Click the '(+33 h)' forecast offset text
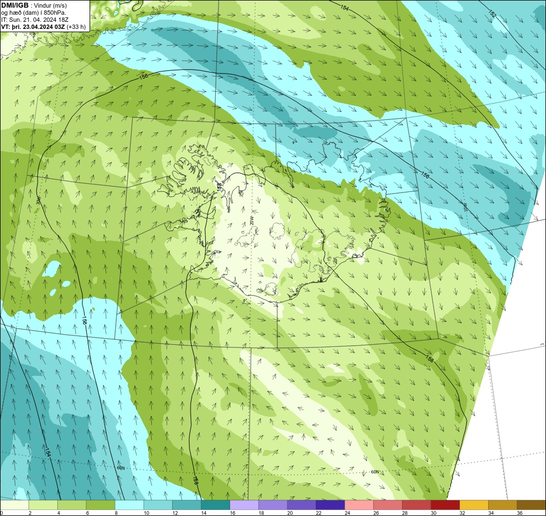 (76, 26)
